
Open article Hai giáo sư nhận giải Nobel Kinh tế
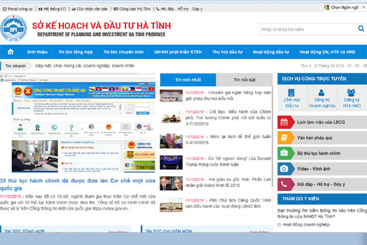click(228, 182)
